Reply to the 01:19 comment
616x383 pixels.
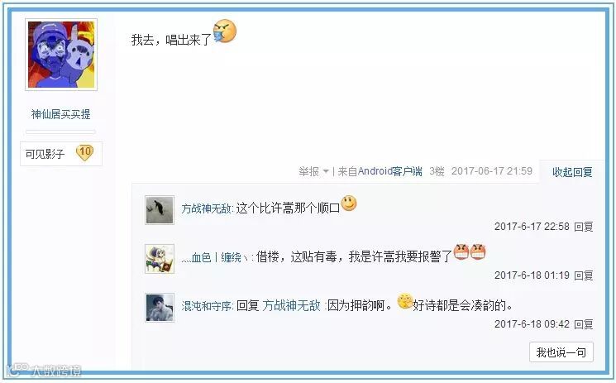pyautogui.click(x=584, y=275)
